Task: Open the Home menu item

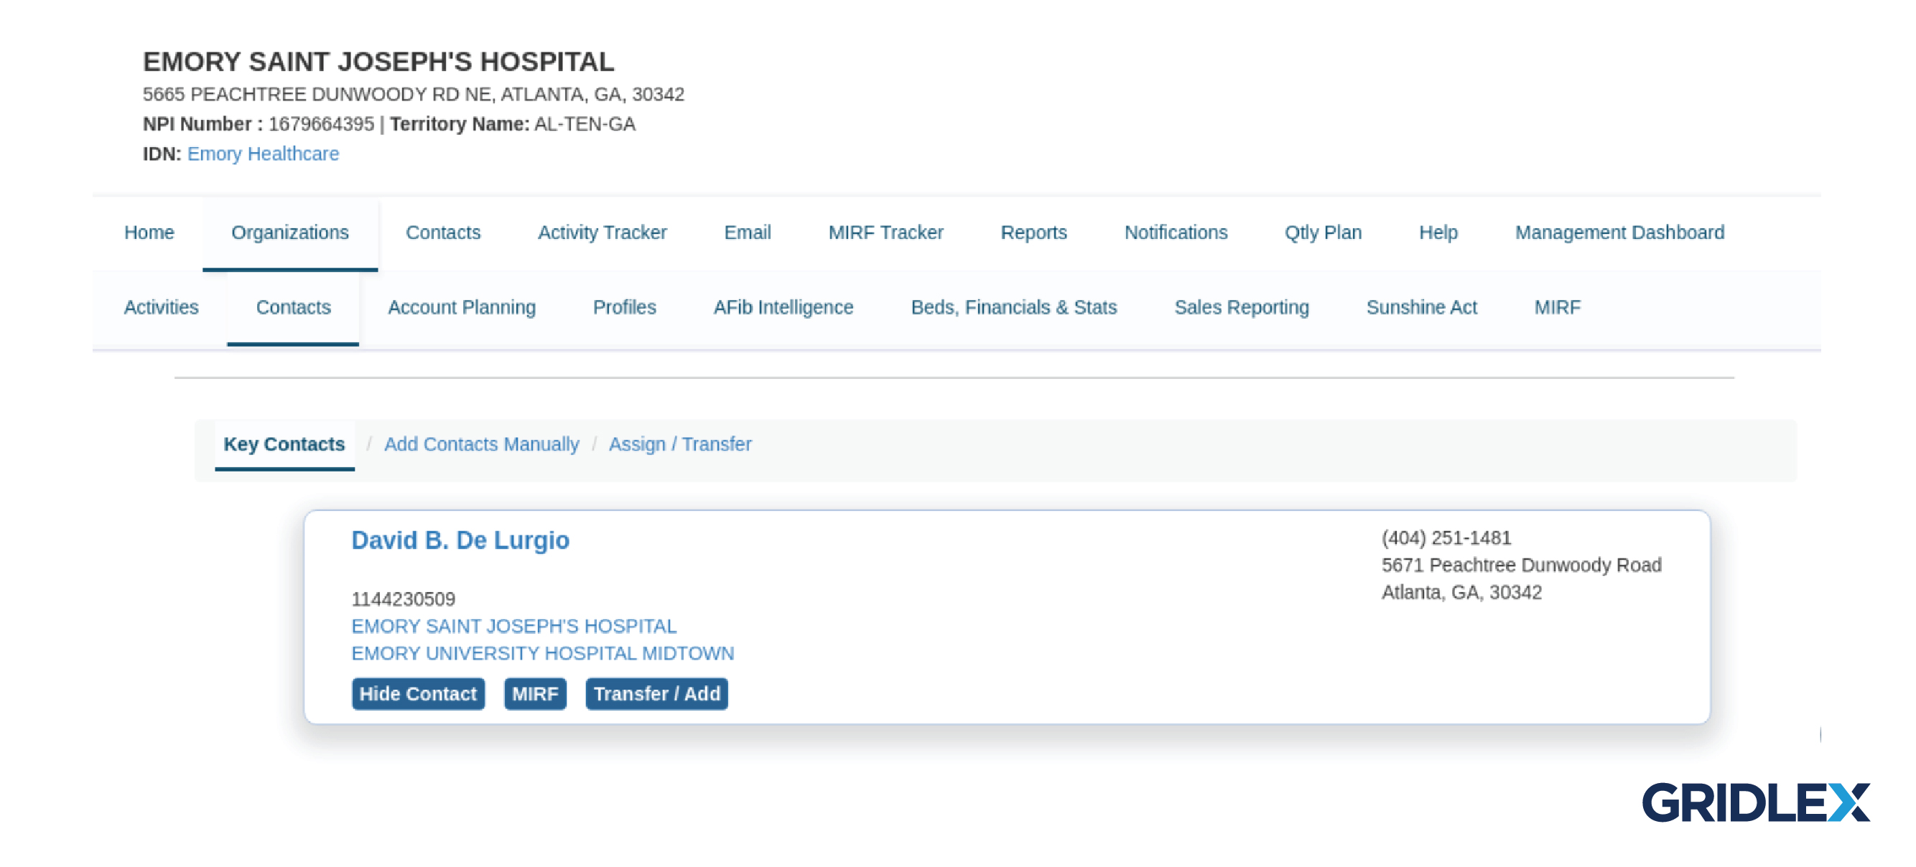Action: pos(149,233)
